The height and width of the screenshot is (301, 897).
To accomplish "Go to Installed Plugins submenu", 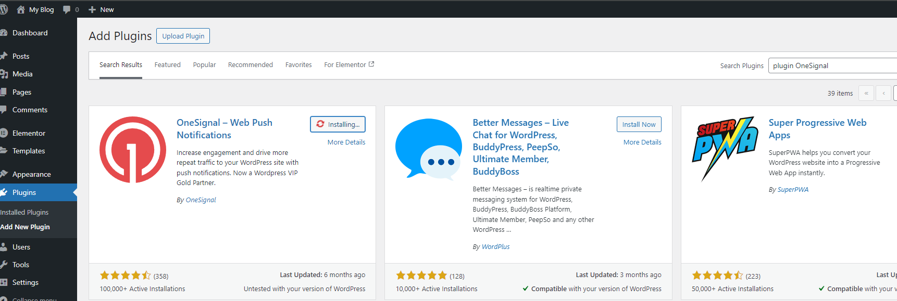I will [x=24, y=212].
